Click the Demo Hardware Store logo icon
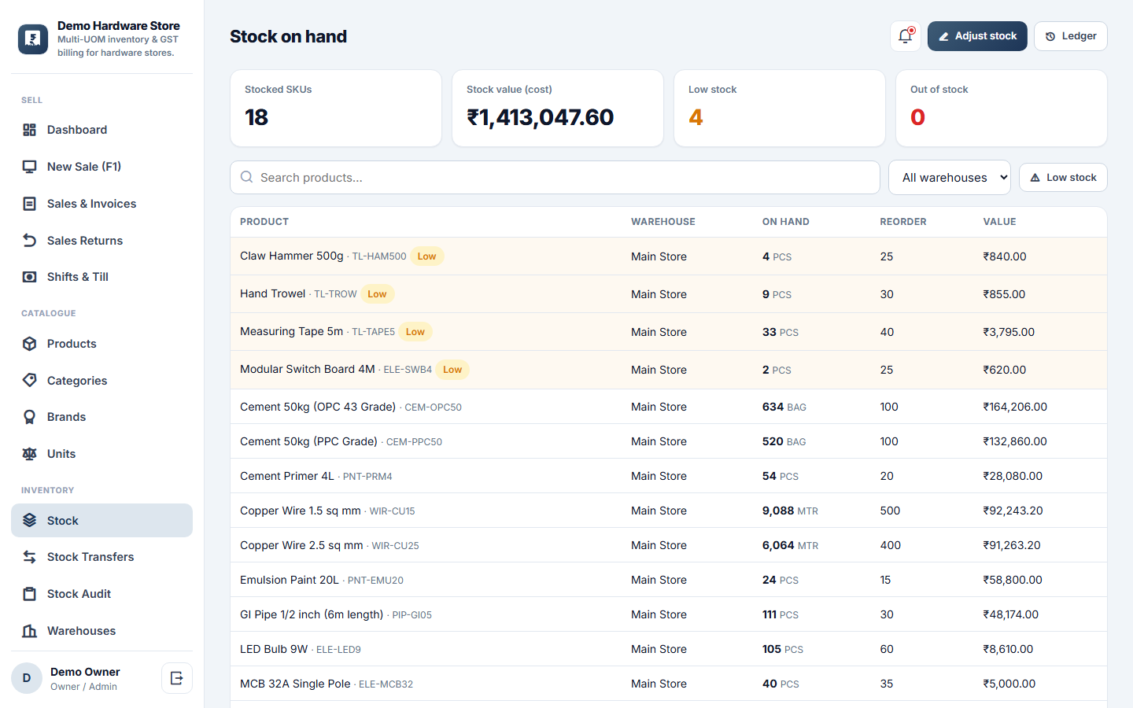 pyautogui.click(x=33, y=39)
